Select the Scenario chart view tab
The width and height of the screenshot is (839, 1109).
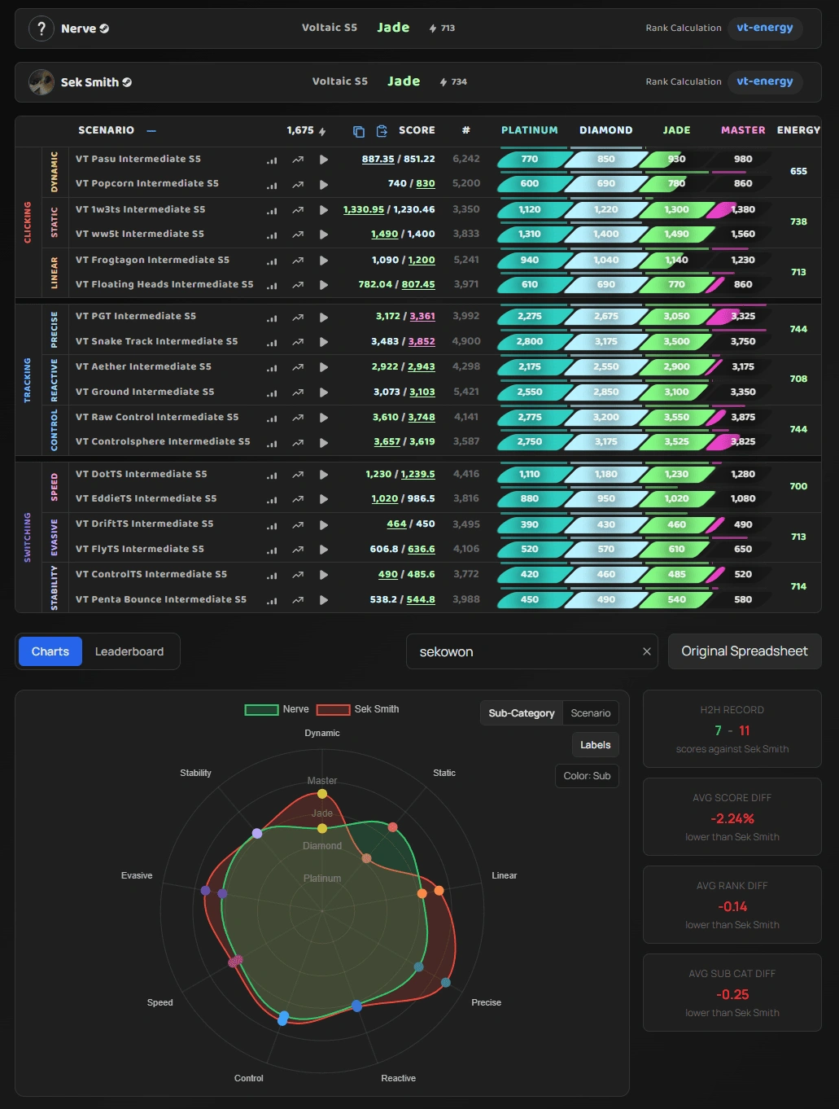tap(590, 713)
